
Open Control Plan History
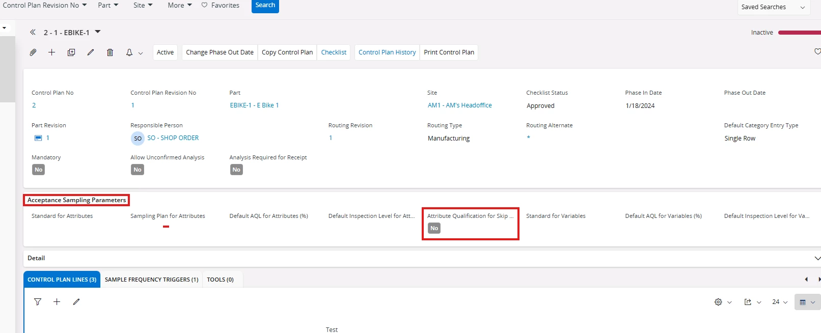click(x=387, y=52)
